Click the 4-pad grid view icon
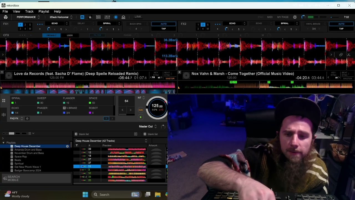Image resolution: width=355 pixels, height=200 pixels. pyautogui.click(x=4, y=101)
